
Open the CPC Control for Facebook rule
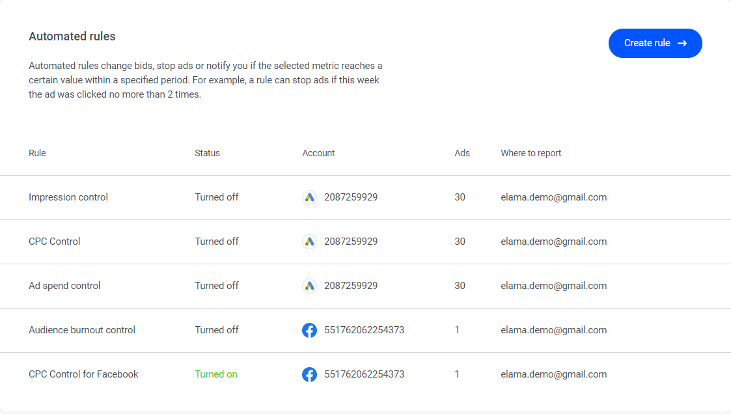(x=83, y=374)
